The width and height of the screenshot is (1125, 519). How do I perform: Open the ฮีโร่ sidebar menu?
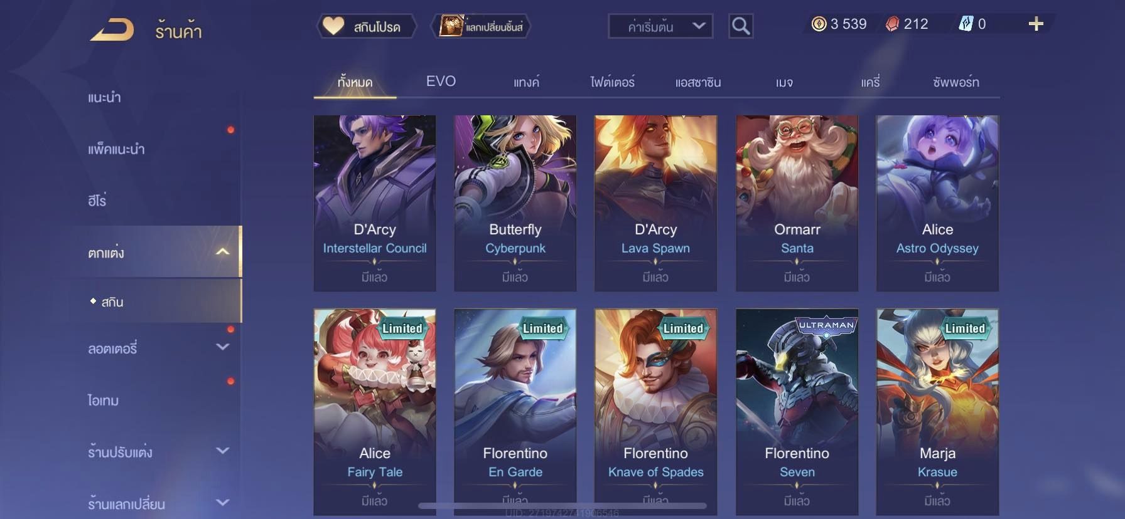(97, 201)
